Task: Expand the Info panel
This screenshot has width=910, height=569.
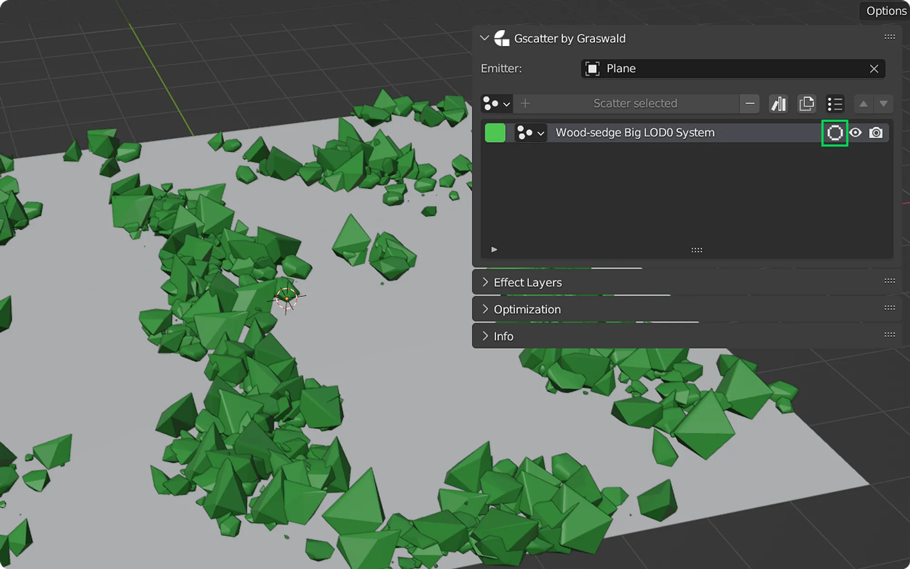Action: (x=503, y=336)
